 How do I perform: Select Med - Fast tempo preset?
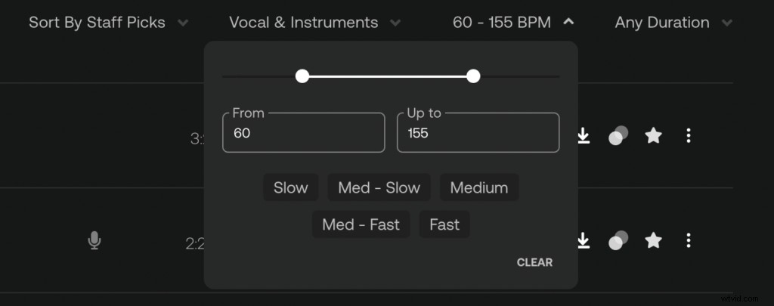click(361, 224)
